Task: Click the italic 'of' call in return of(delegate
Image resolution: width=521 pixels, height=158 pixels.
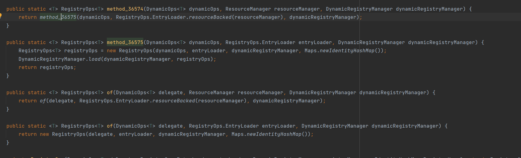Action: pos(43,101)
